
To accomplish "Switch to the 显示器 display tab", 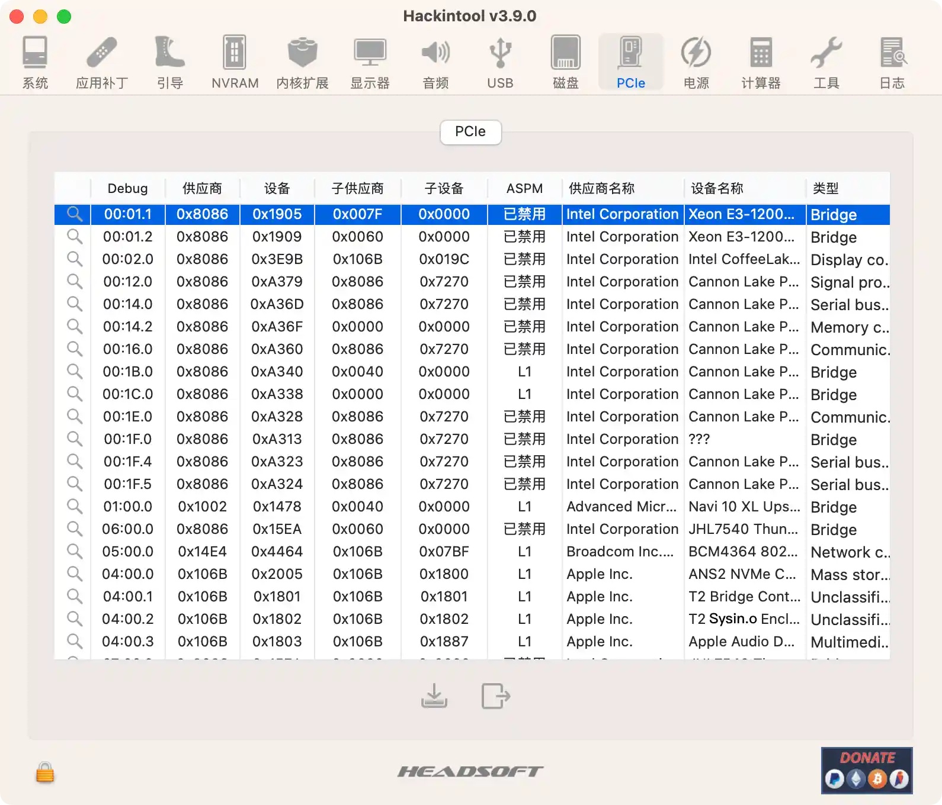I will [x=370, y=62].
